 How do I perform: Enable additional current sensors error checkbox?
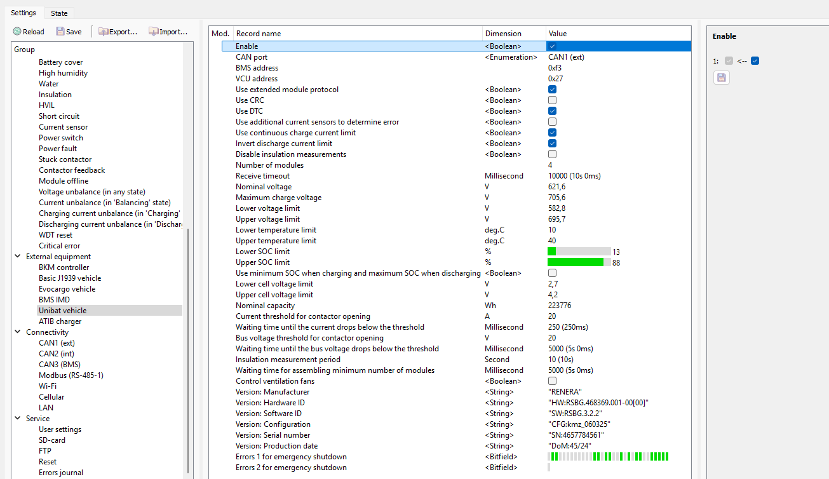click(x=553, y=122)
